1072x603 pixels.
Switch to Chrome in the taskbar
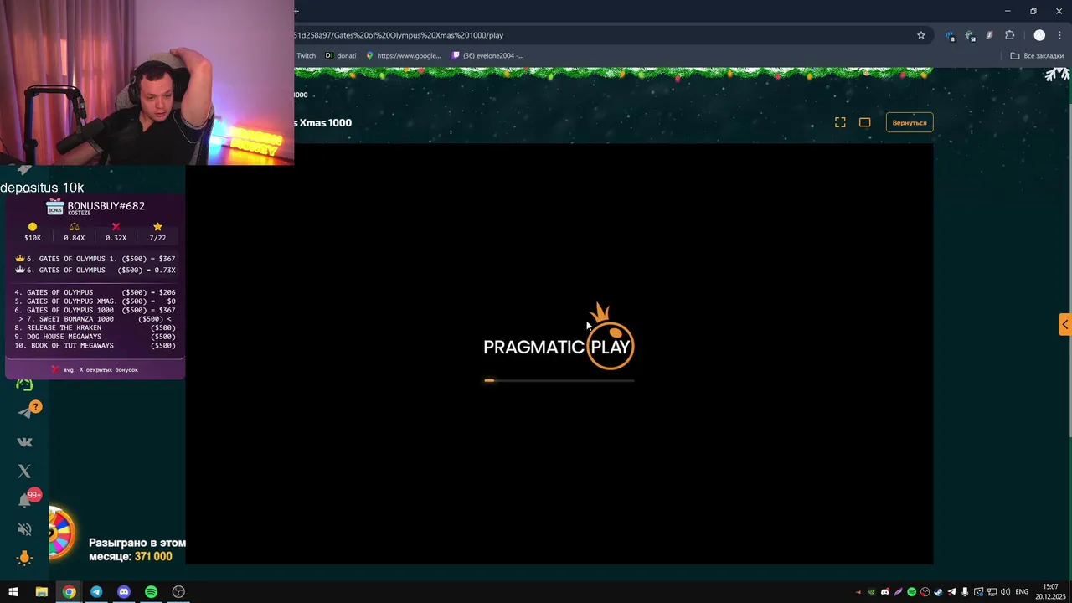coord(69,592)
